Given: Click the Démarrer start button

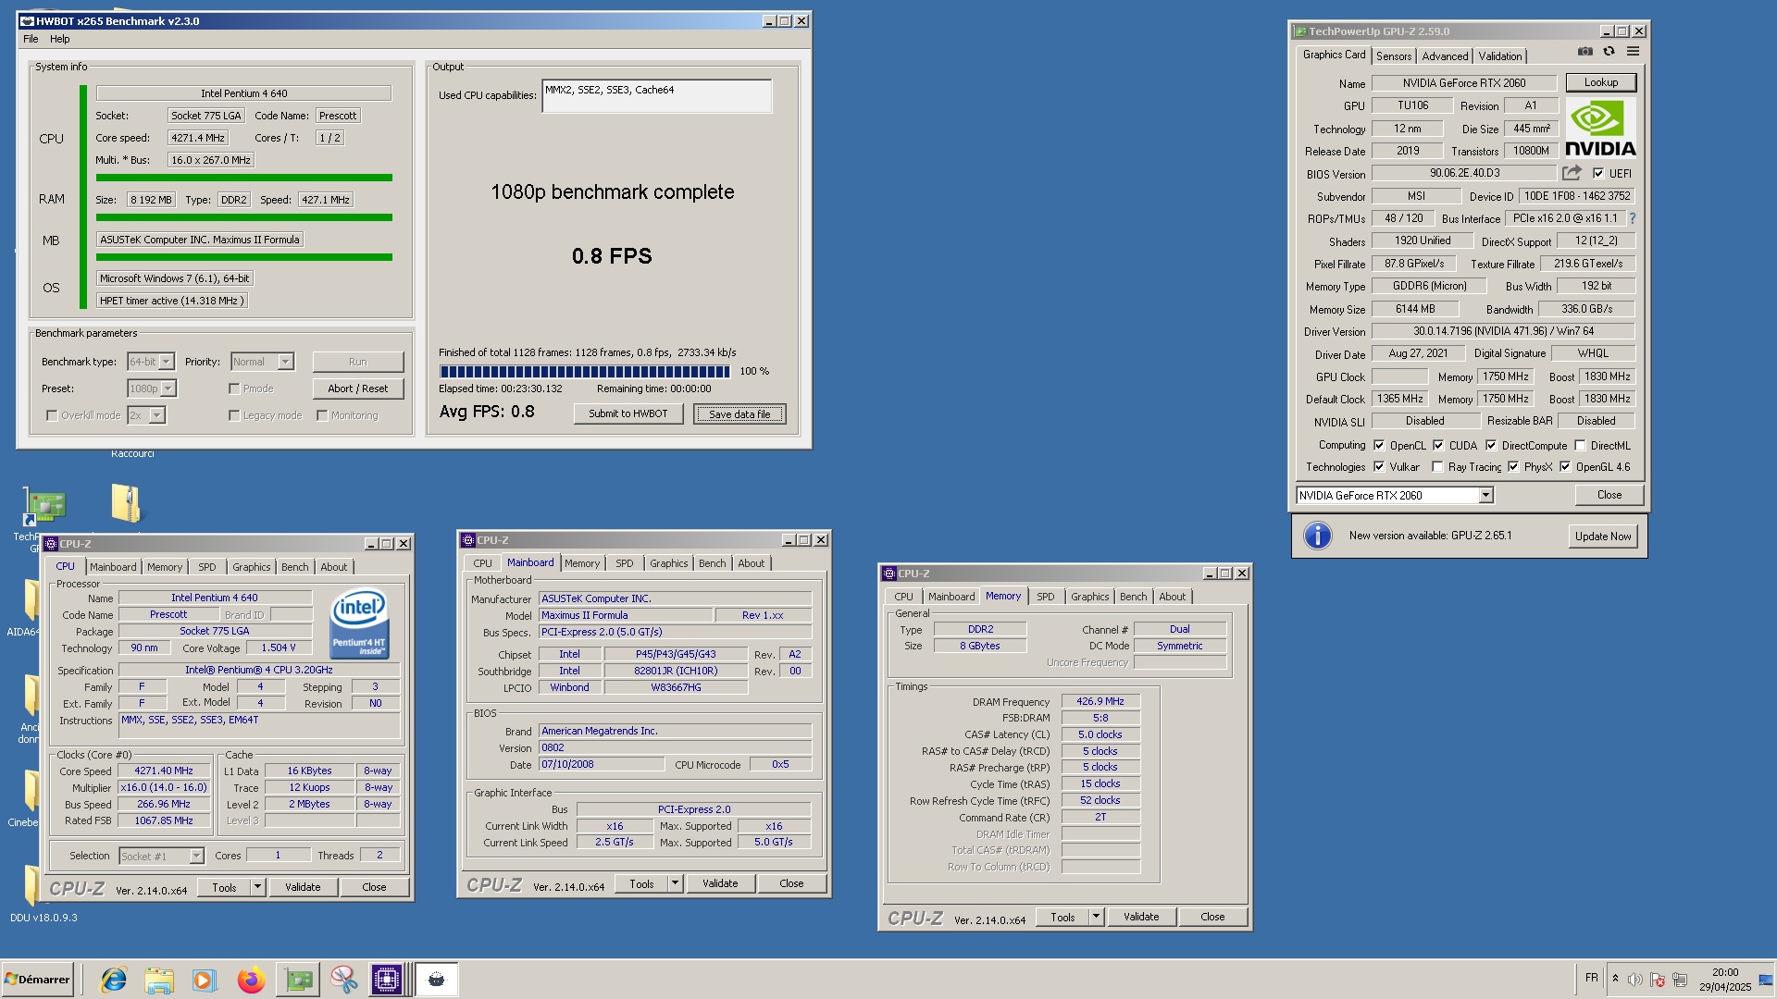Looking at the screenshot, I should (37, 980).
